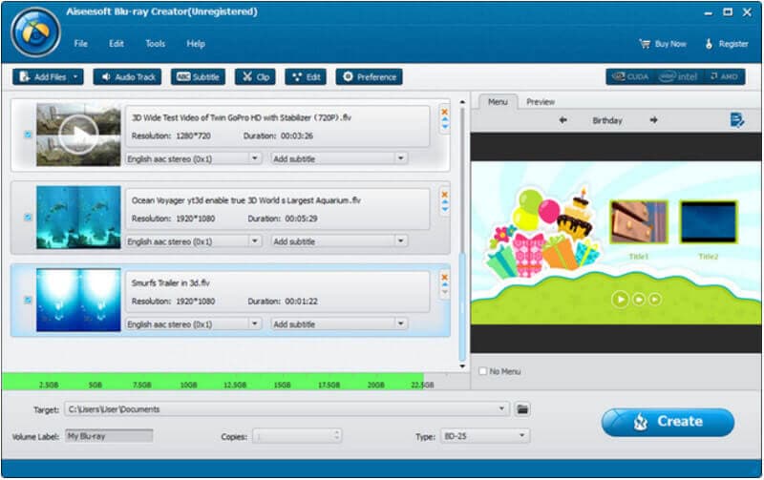Switch to the Menu tab
Screen dimensions: 764x480
pyautogui.click(x=498, y=102)
